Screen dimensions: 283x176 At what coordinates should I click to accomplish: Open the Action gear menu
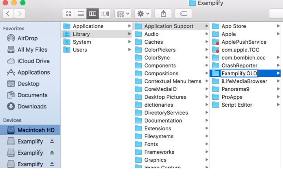coord(143,14)
